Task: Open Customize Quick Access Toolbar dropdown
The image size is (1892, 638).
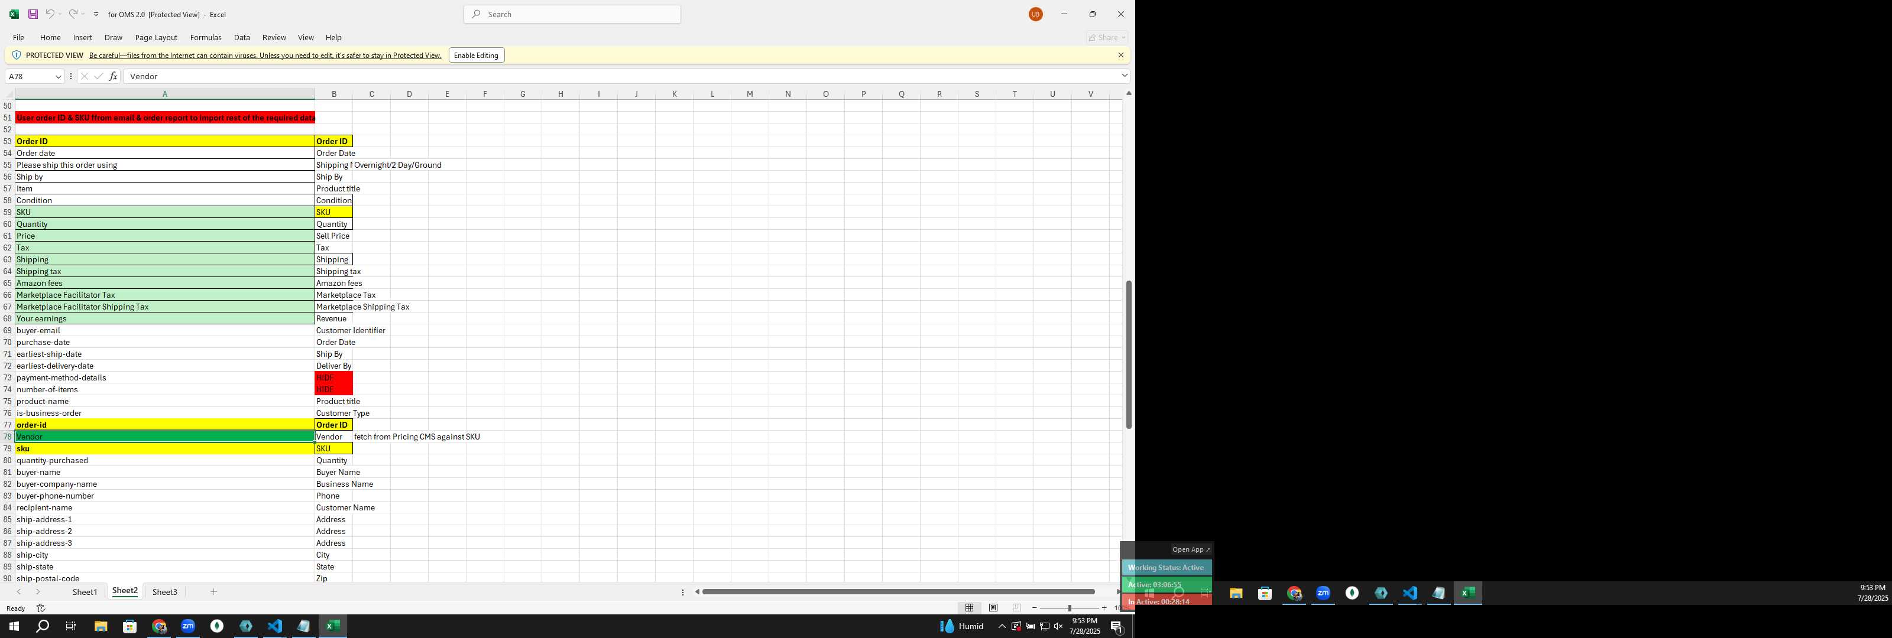Action: pyautogui.click(x=96, y=15)
